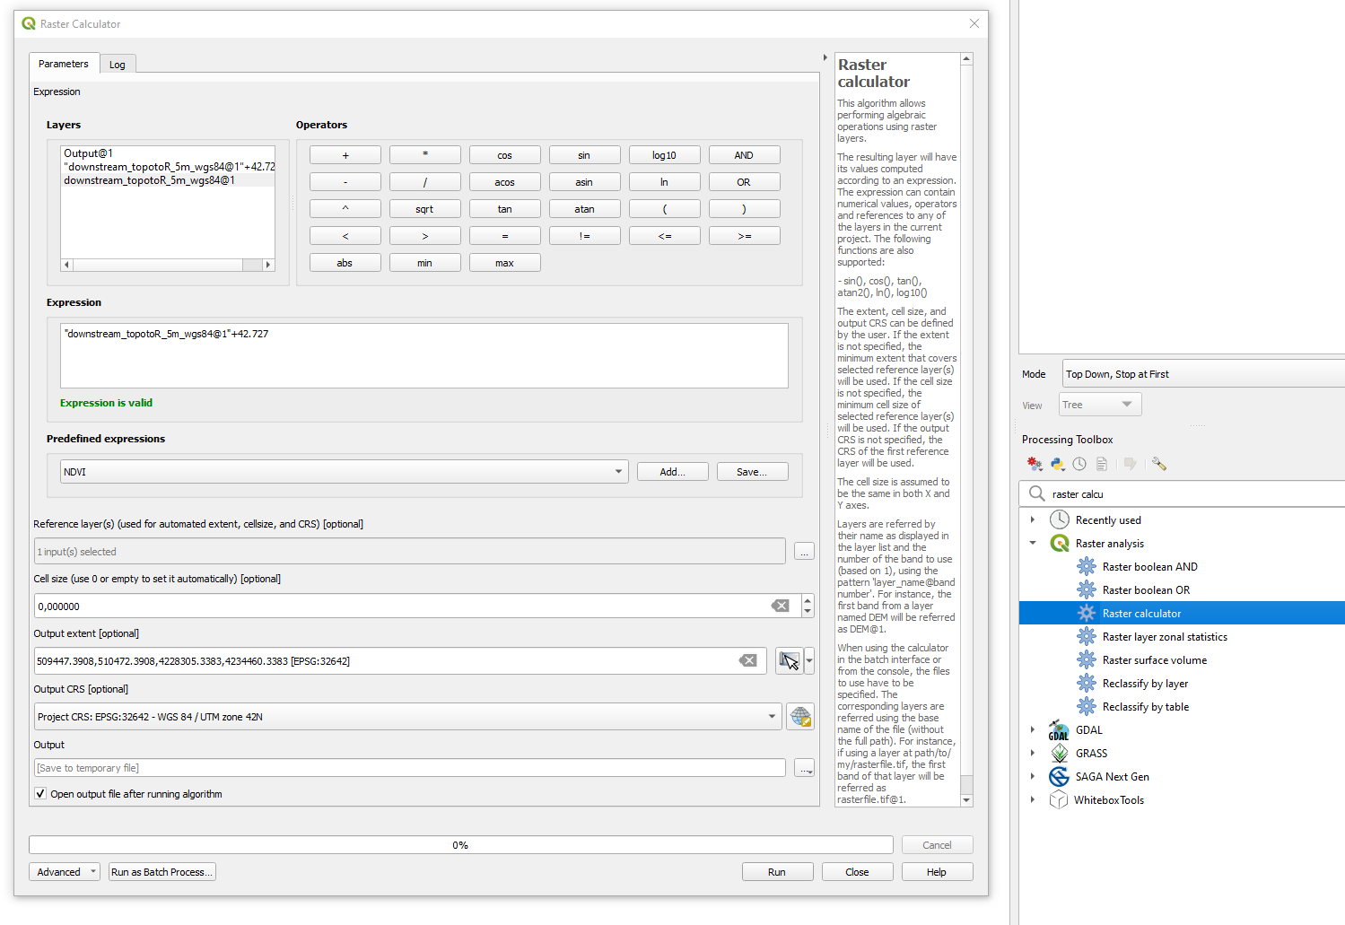This screenshot has height=925, width=1345.
Task: Click the Save... predefined expression button
Action: pos(752,471)
